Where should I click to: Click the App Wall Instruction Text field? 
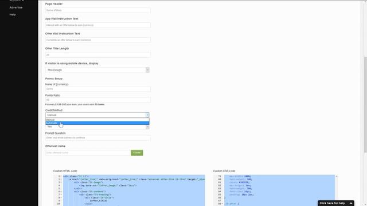click(98, 25)
